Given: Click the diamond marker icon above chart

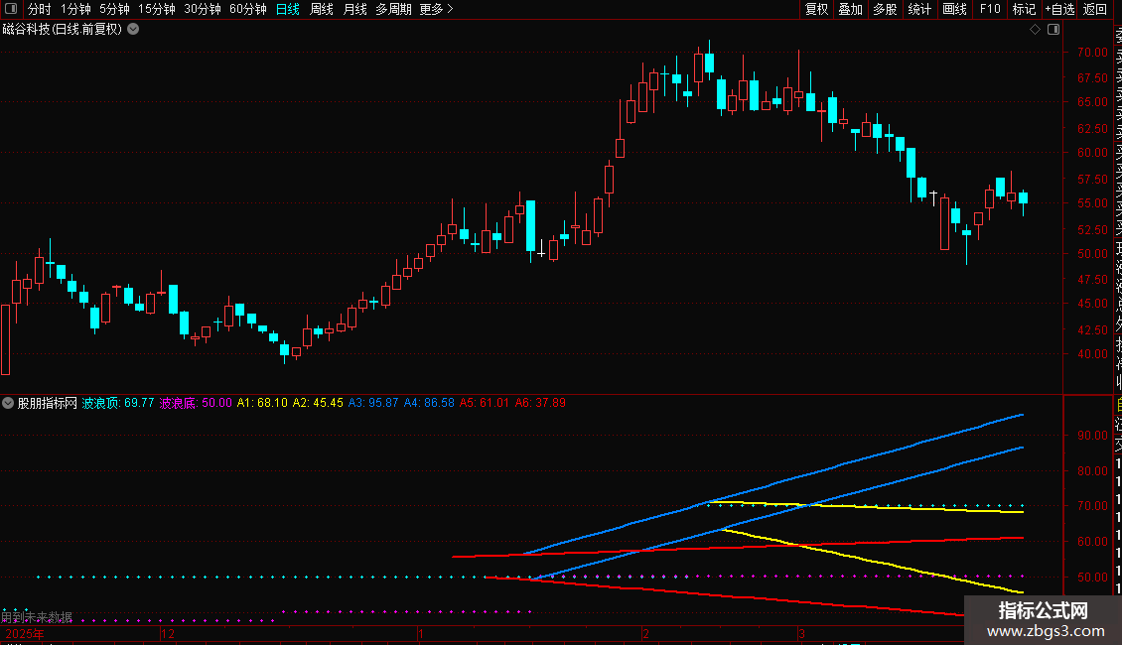Looking at the screenshot, I should [x=1035, y=30].
